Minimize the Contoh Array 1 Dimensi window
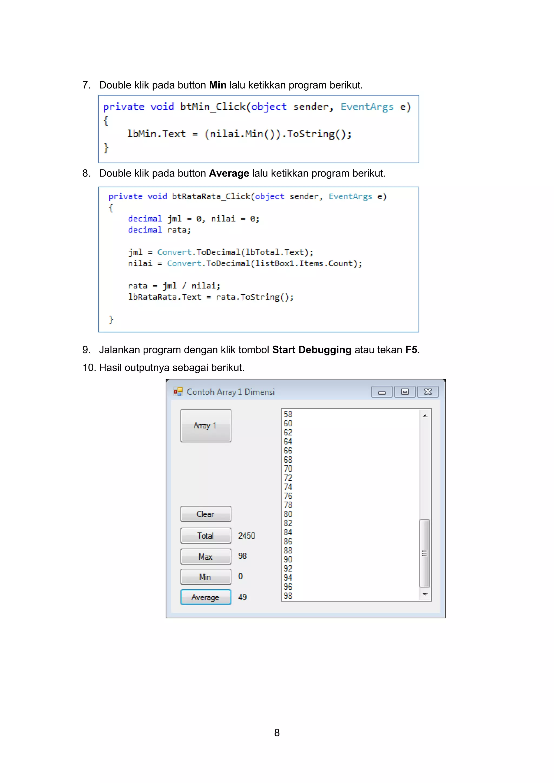 (x=382, y=392)
